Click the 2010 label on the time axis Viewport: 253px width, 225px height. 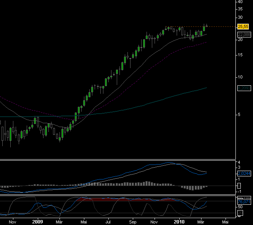(179, 221)
